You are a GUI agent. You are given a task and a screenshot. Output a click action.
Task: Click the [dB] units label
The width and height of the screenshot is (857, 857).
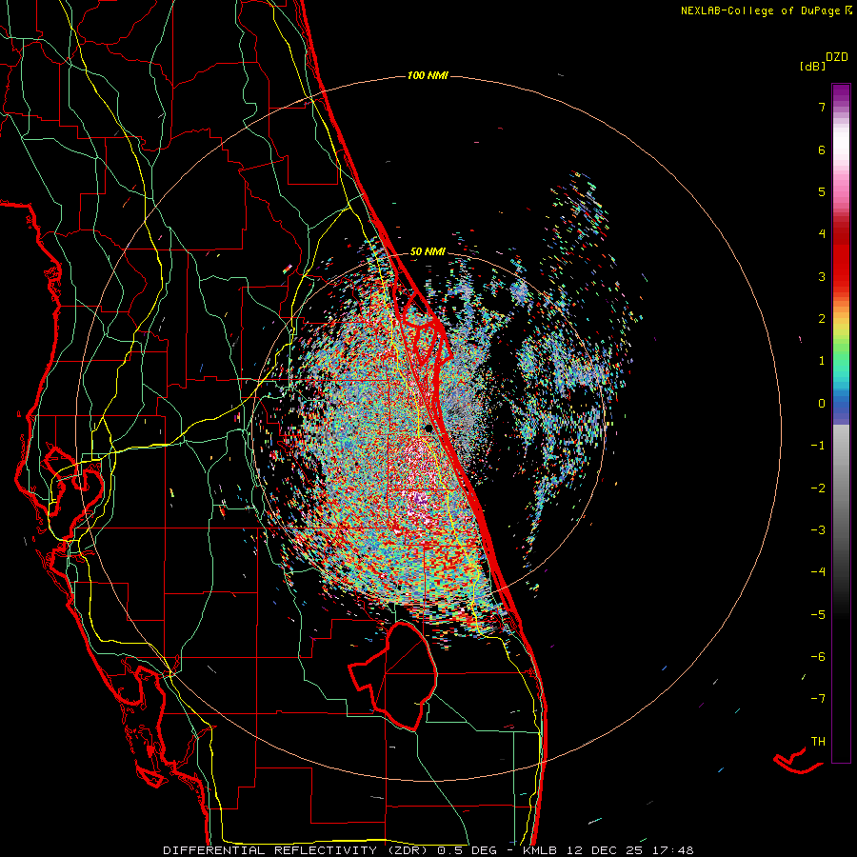click(813, 66)
